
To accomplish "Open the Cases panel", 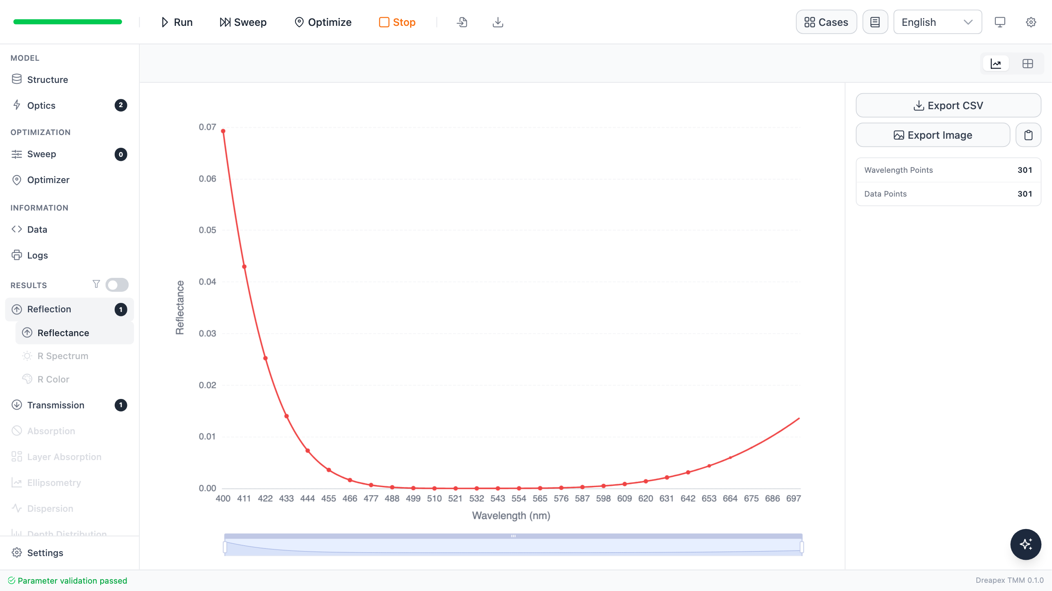I will (826, 22).
